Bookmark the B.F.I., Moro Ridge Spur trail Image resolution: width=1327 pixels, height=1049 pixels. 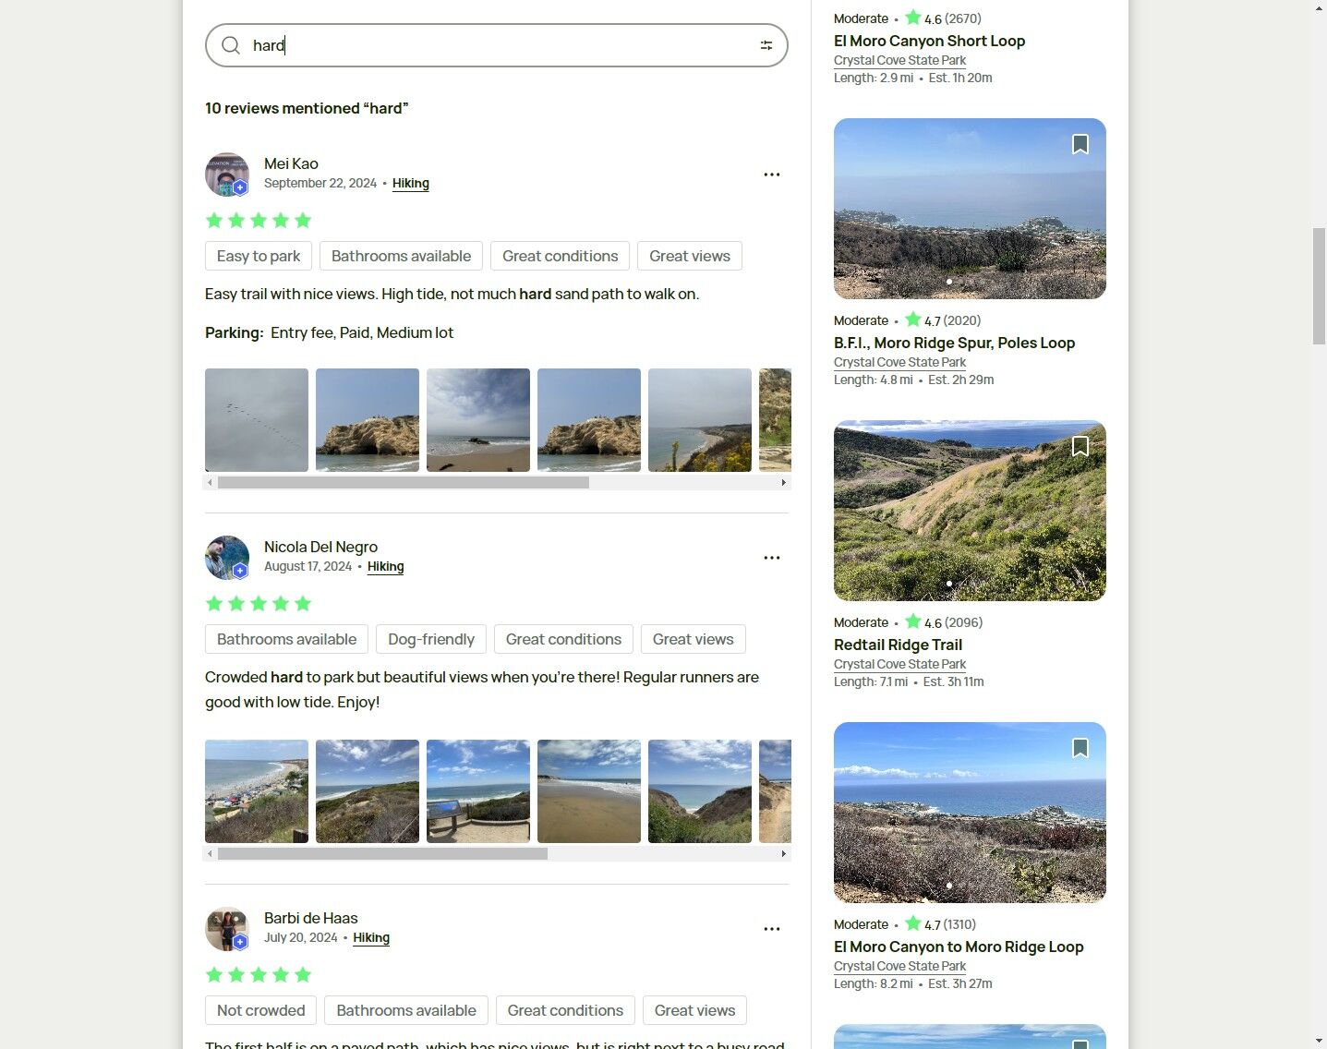[1080, 144]
